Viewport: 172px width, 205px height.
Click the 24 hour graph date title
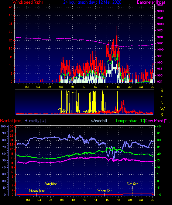coord(92,2)
